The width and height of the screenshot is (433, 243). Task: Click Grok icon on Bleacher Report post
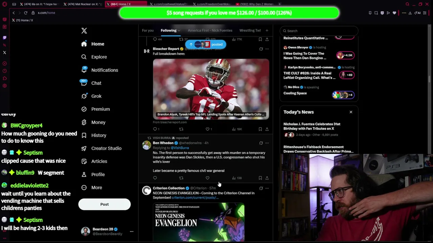(x=261, y=49)
